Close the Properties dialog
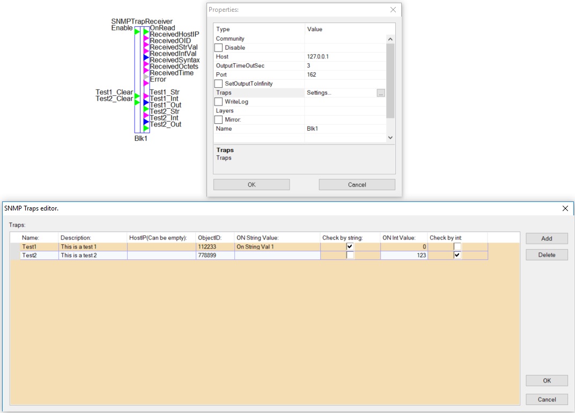This screenshot has width=575, height=413. 393,10
